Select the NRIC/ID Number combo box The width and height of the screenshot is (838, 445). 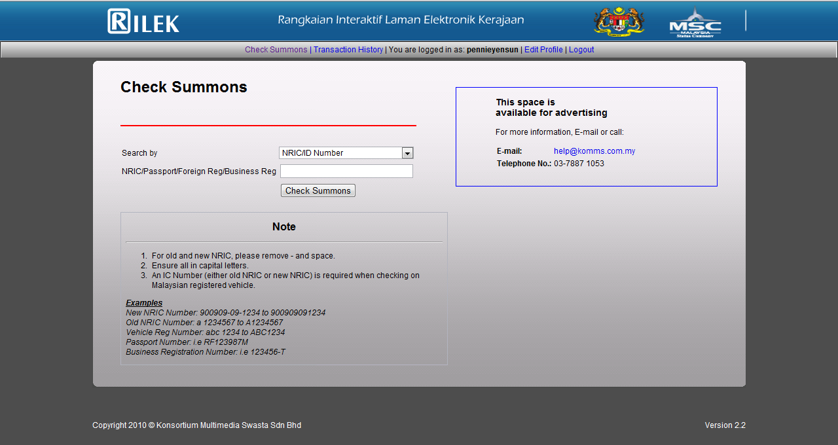pyautogui.click(x=346, y=153)
